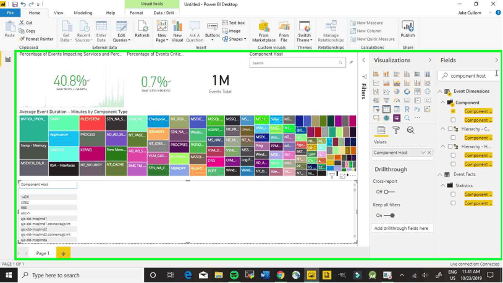Tick the Component field under Hierarchy - C
Image resolution: width=503 pixels, height=283 pixels.
point(453,138)
